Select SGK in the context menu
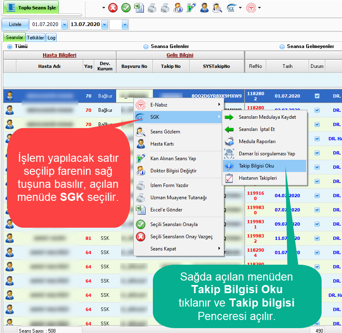Image resolution: width=342 pixels, height=333 pixels. [178, 117]
